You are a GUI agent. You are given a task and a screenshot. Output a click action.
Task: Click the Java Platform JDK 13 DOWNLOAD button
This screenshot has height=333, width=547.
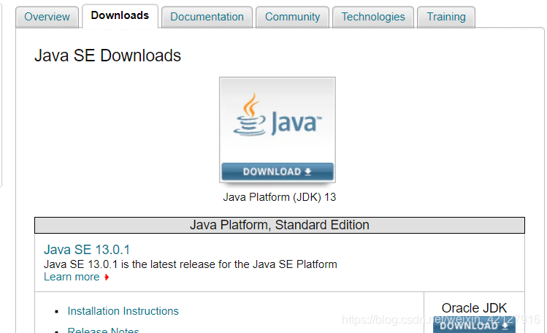[x=278, y=172]
